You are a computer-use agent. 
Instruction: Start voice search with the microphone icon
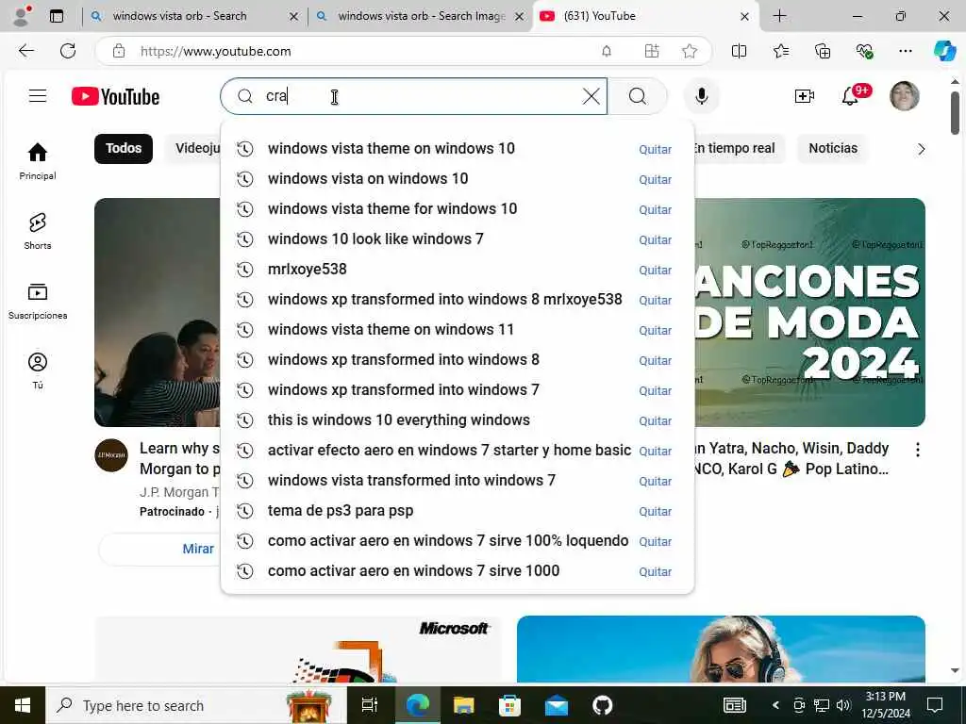pos(701,96)
